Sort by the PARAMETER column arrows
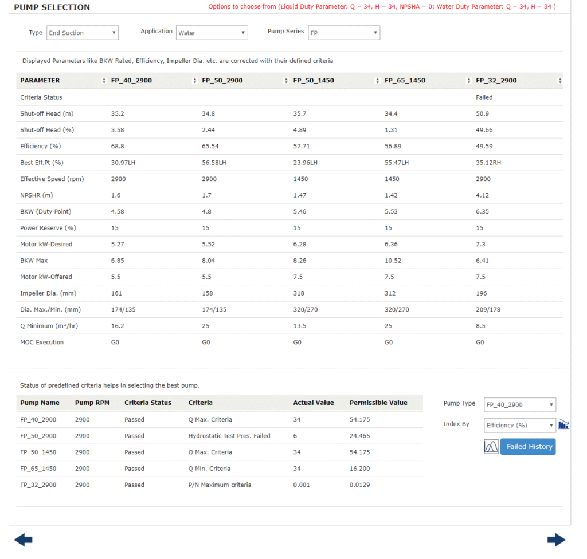587x559 pixels. point(104,81)
